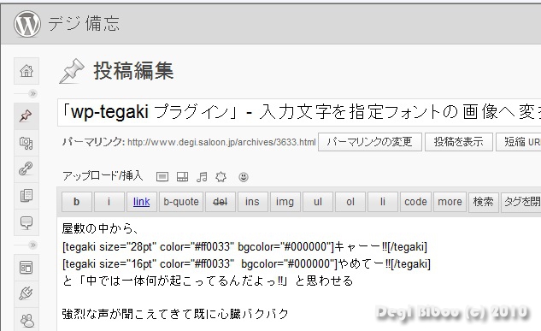Click the パーマリンクの変更 button
The width and height of the screenshot is (541, 331).
[x=369, y=142]
